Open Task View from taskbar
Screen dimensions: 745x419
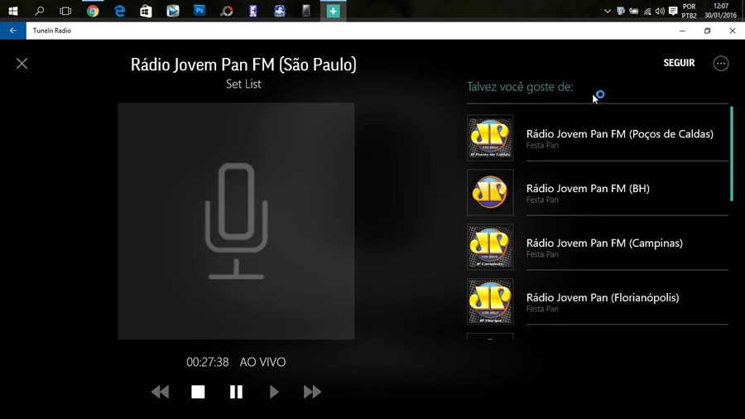(x=65, y=11)
